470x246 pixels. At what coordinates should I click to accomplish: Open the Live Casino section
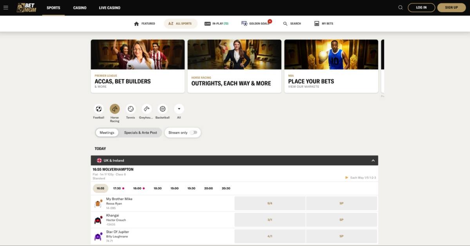pos(109,7)
